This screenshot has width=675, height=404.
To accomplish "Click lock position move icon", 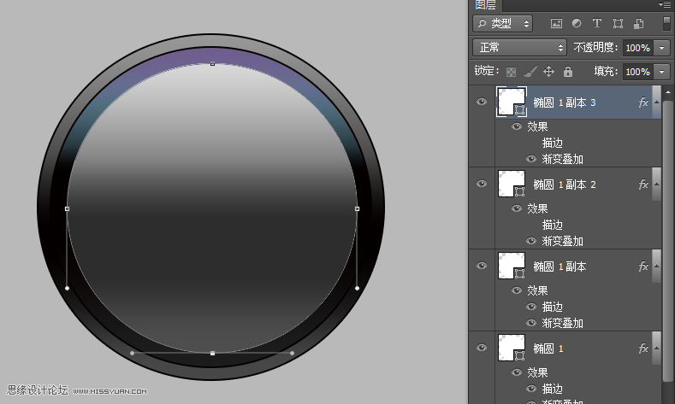I will (x=549, y=72).
